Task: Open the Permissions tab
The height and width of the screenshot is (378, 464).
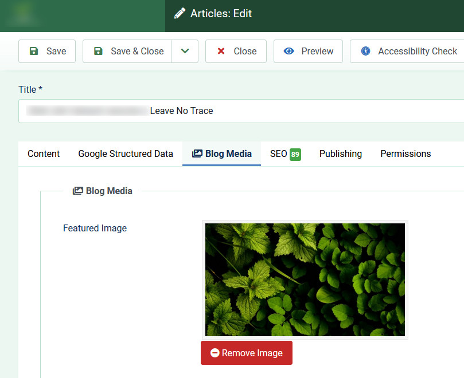Action: 405,153
